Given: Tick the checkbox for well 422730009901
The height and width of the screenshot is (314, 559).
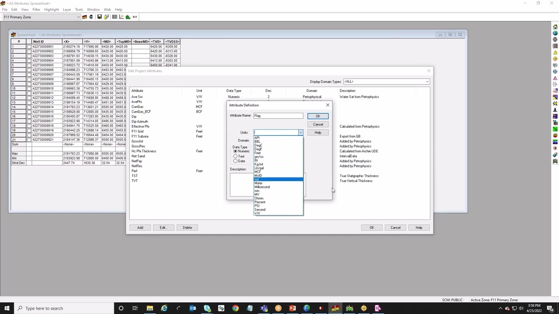Looking at the screenshot, I should pos(29,47).
